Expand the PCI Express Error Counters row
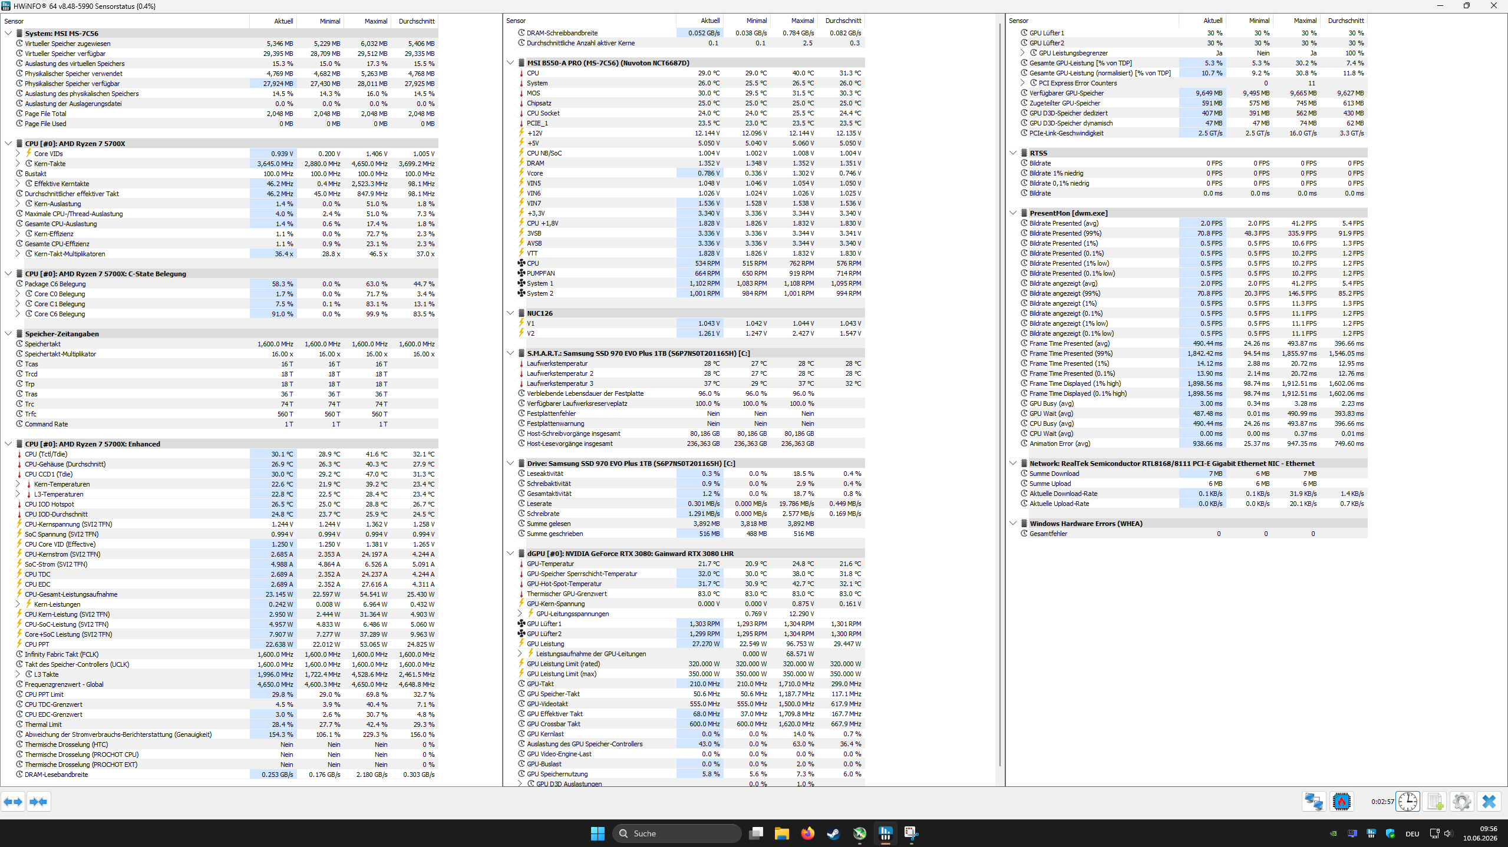The height and width of the screenshot is (847, 1508). click(x=1022, y=83)
